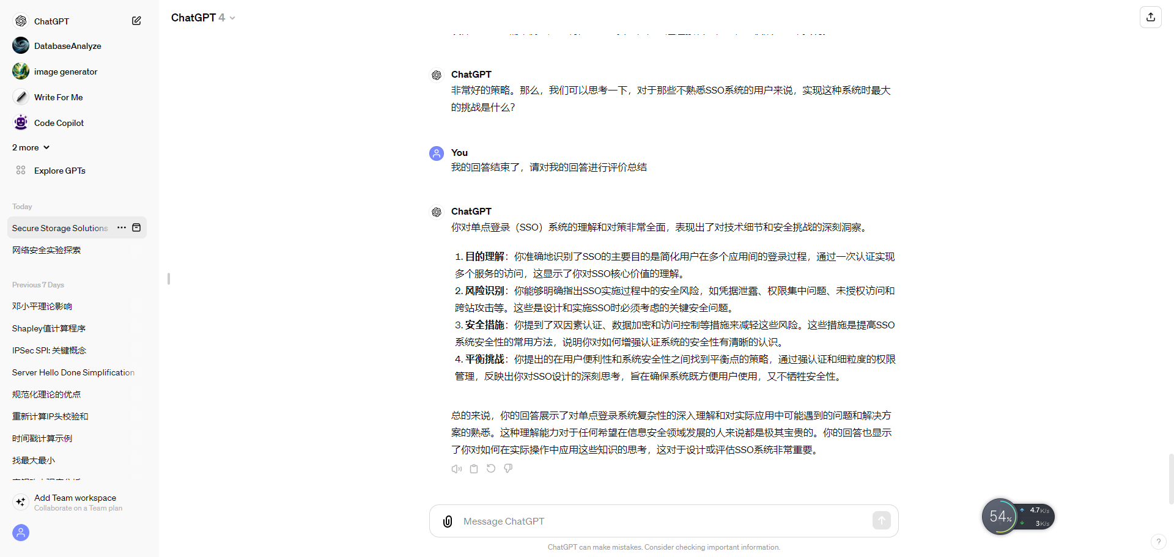Click the 54% usage floating widget

pyautogui.click(x=1000, y=517)
